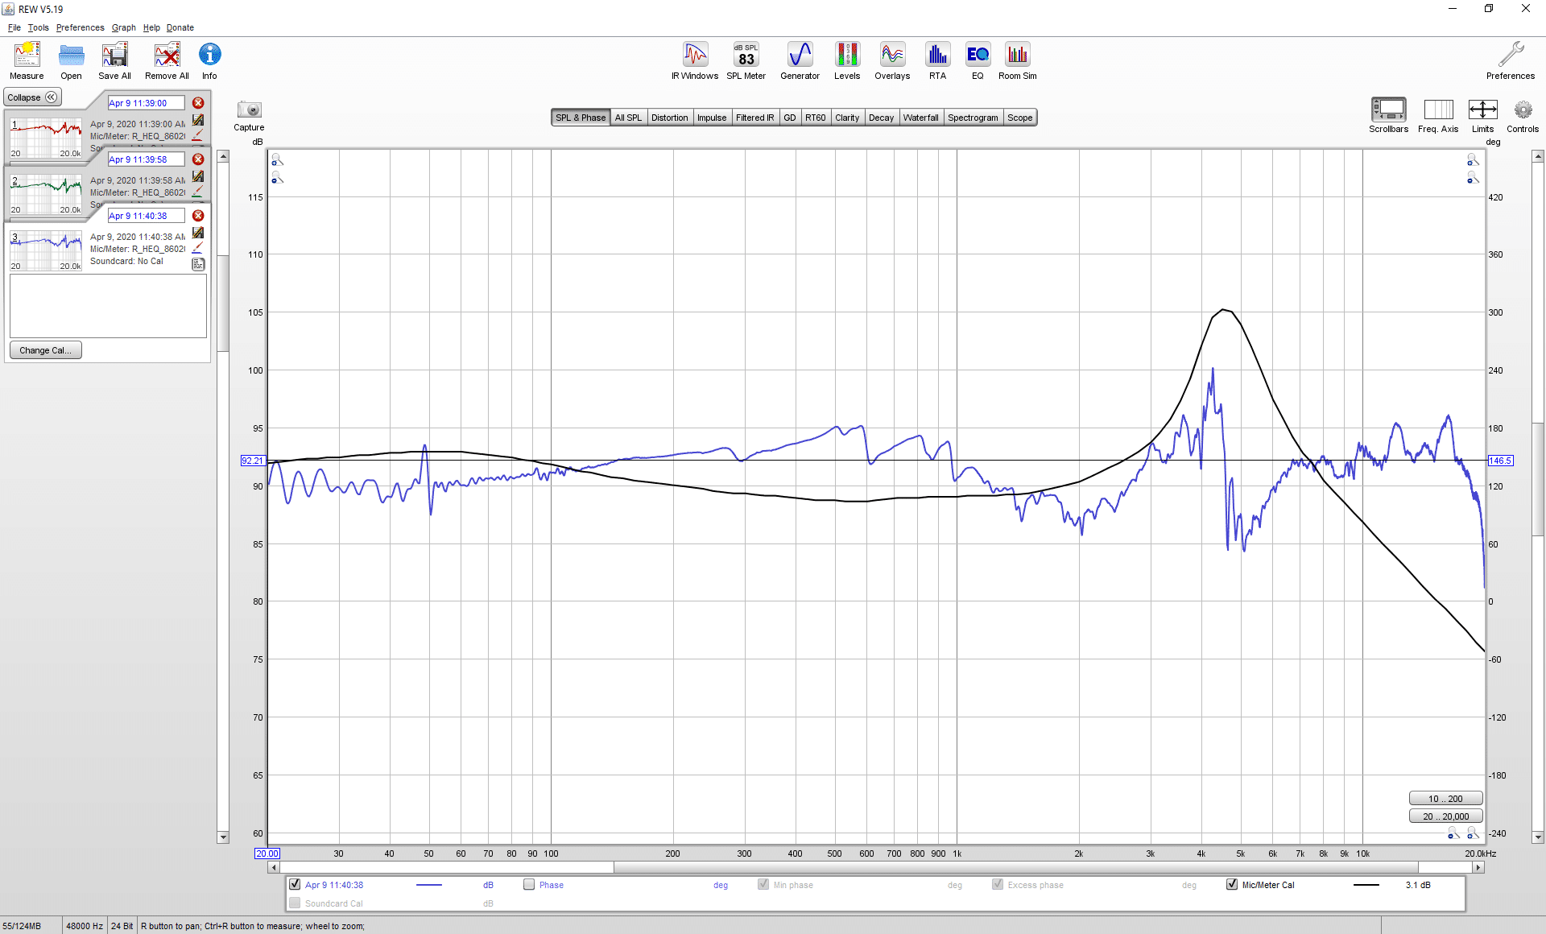Open the SPL Meter
The width and height of the screenshot is (1546, 934).
coord(746,61)
